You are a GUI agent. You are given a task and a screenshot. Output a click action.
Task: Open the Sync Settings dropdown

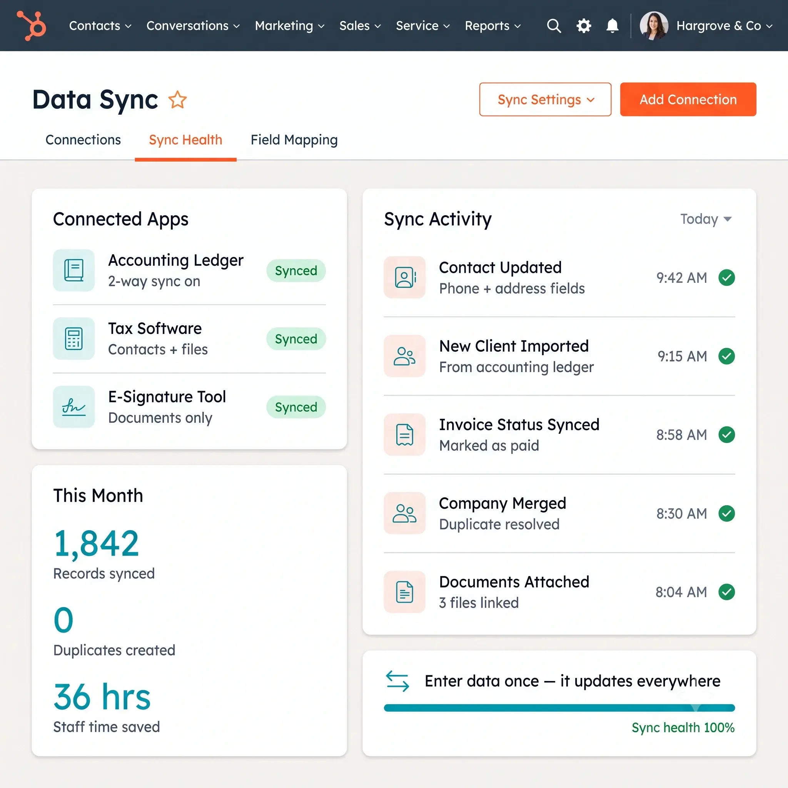tap(545, 100)
